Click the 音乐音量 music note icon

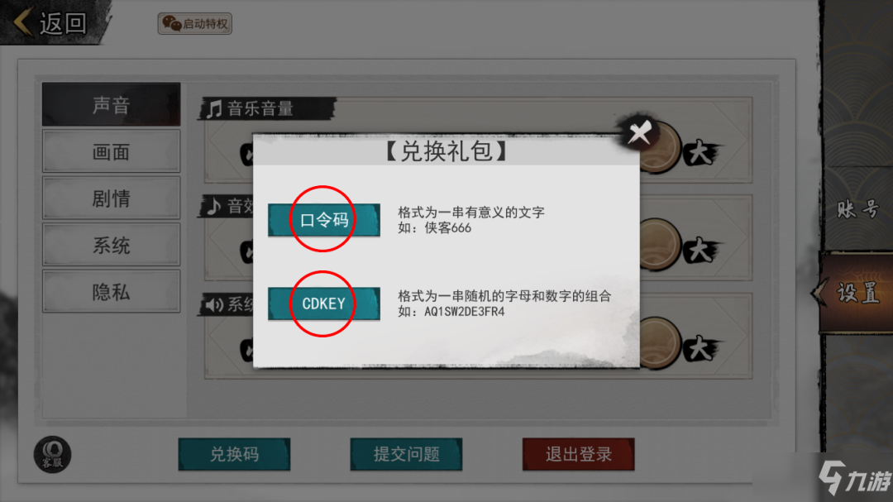point(214,108)
